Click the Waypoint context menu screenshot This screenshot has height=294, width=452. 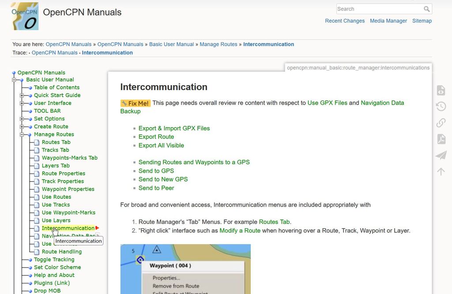(185, 269)
